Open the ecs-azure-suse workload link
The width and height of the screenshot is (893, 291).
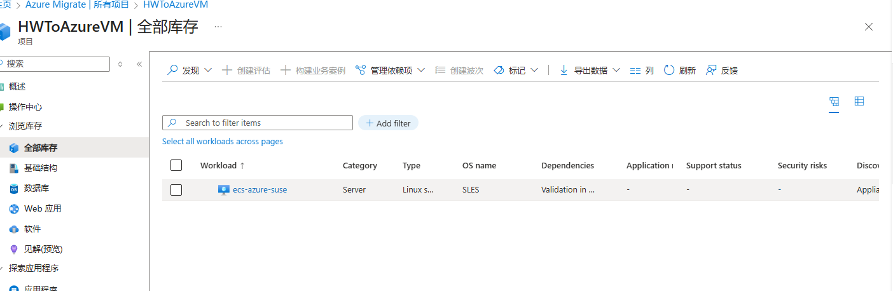click(x=260, y=190)
